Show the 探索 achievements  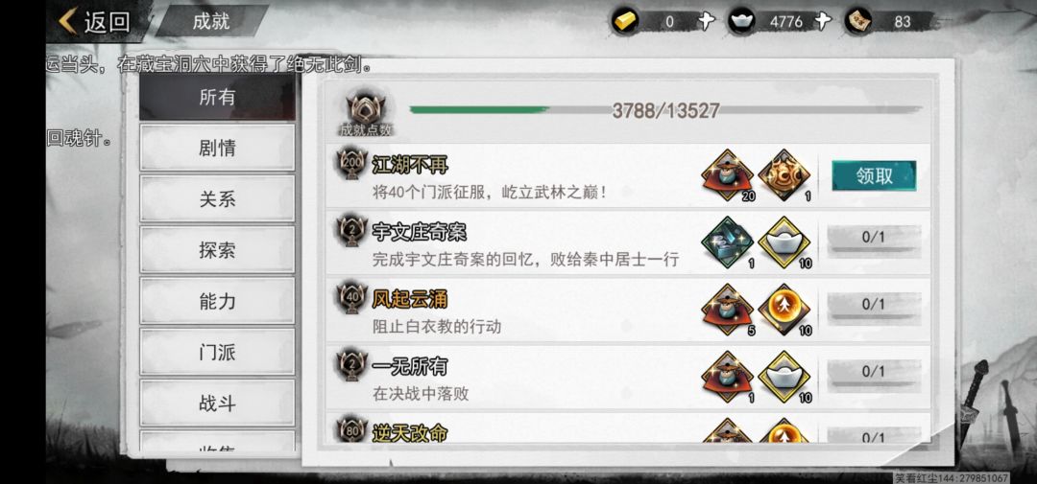click(217, 249)
